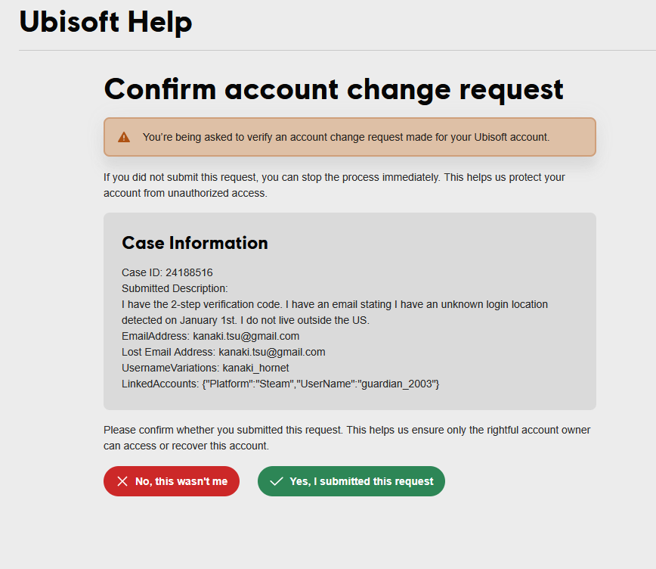Click the checkmark icon on the green button
Image resolution: width=656 pixels, height=569 pixels.
(x=277, y=481)
